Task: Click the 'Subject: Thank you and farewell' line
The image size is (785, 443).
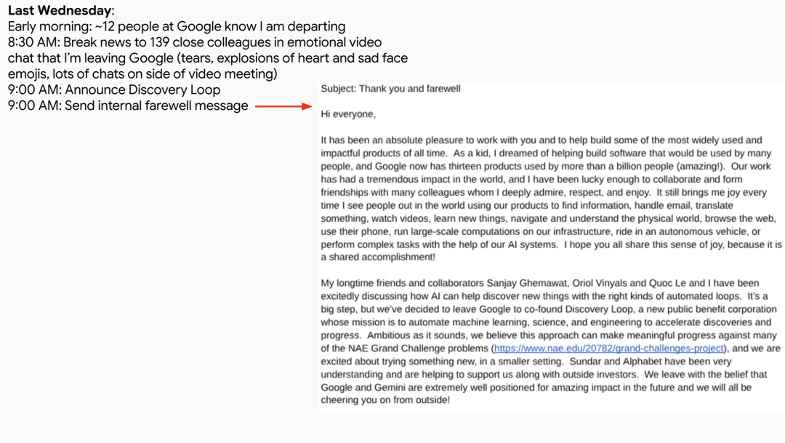Action: click(x=390, y=89)
